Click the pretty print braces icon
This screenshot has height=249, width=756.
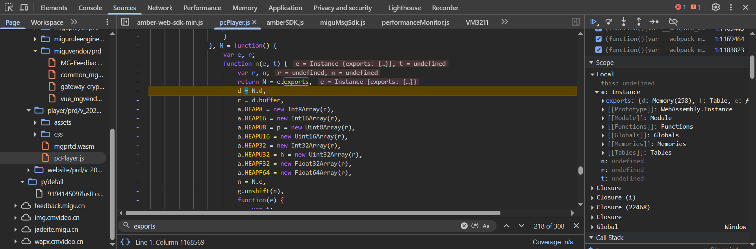[125, 242]
